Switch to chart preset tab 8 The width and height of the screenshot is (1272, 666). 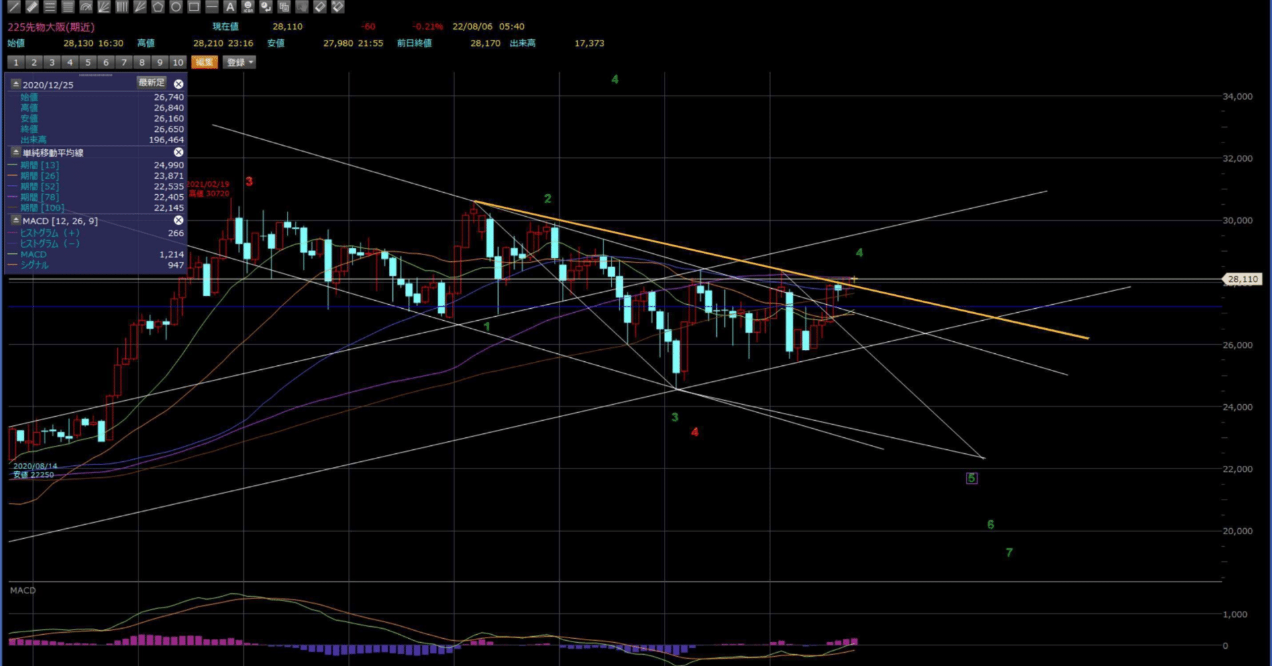point(141,62)
